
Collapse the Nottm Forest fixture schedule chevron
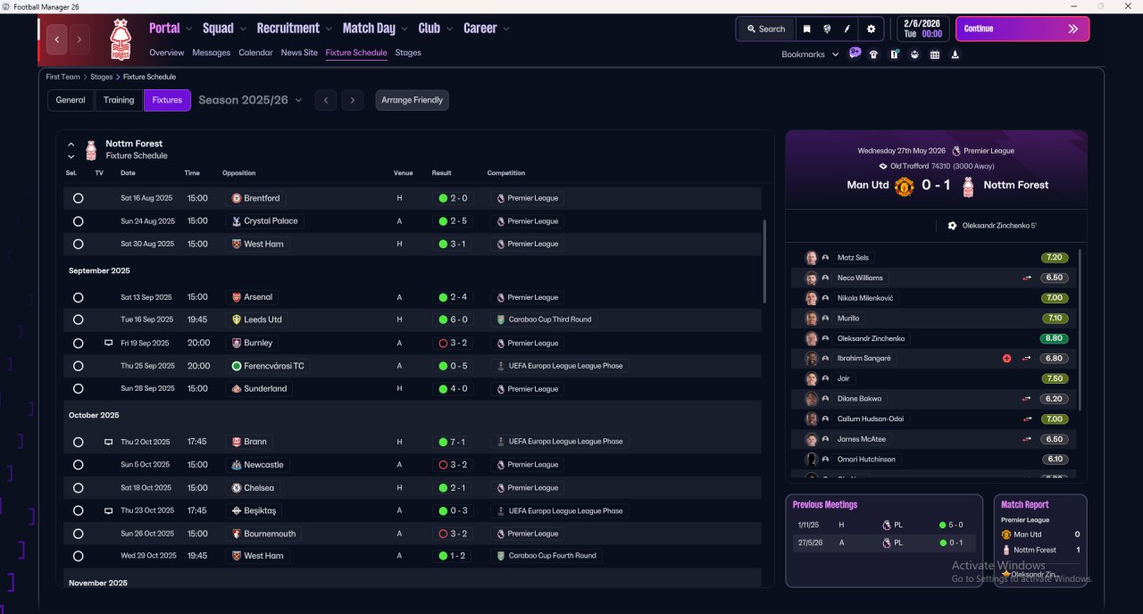tap(71, 144)
